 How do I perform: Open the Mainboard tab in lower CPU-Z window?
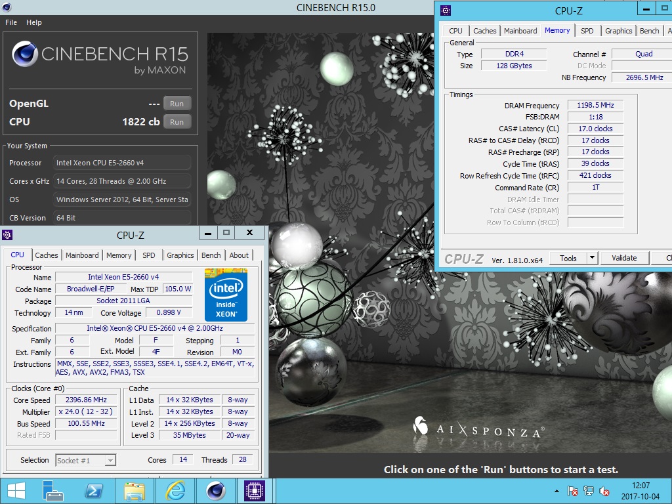(x=82, y=255)
